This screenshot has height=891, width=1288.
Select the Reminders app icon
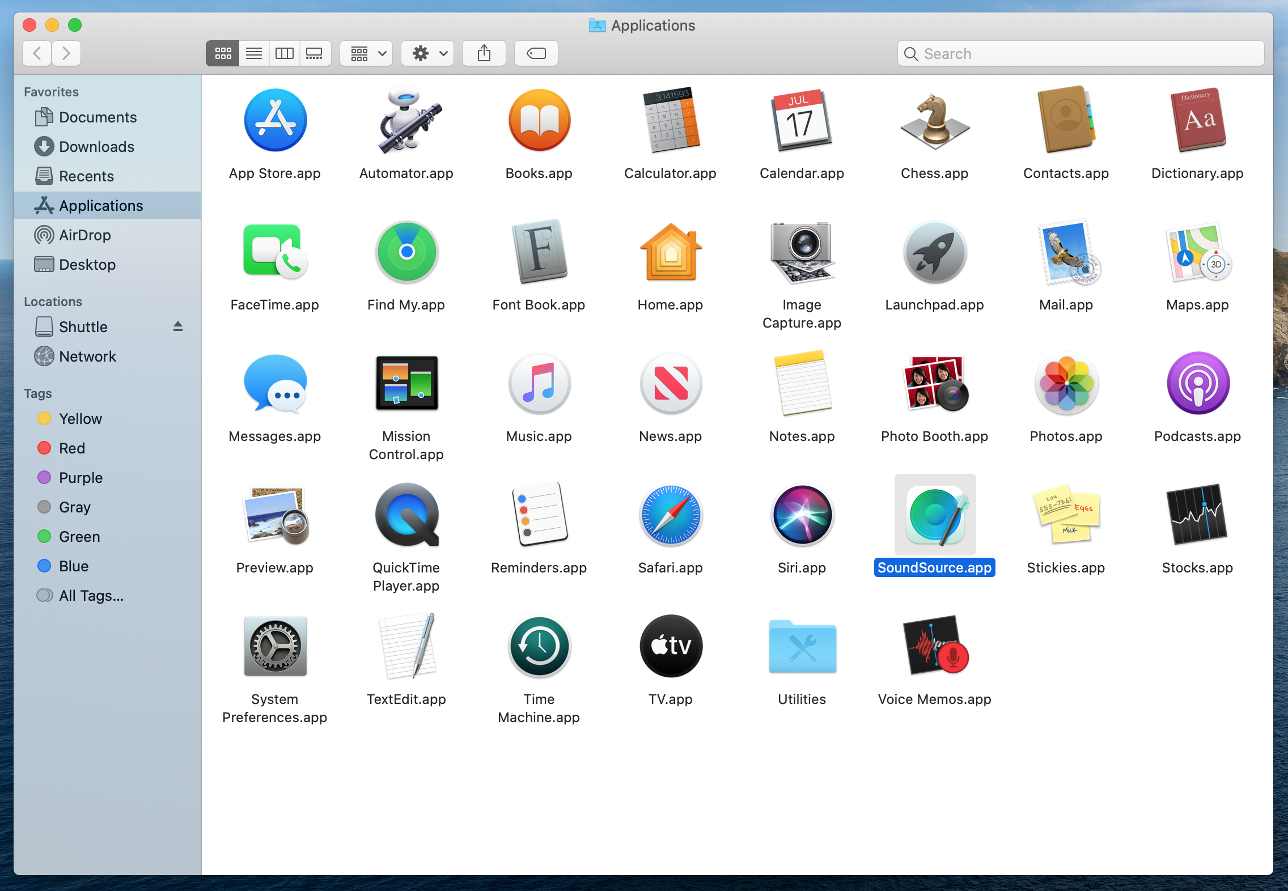pyautogui.click(x=539, y=515)
